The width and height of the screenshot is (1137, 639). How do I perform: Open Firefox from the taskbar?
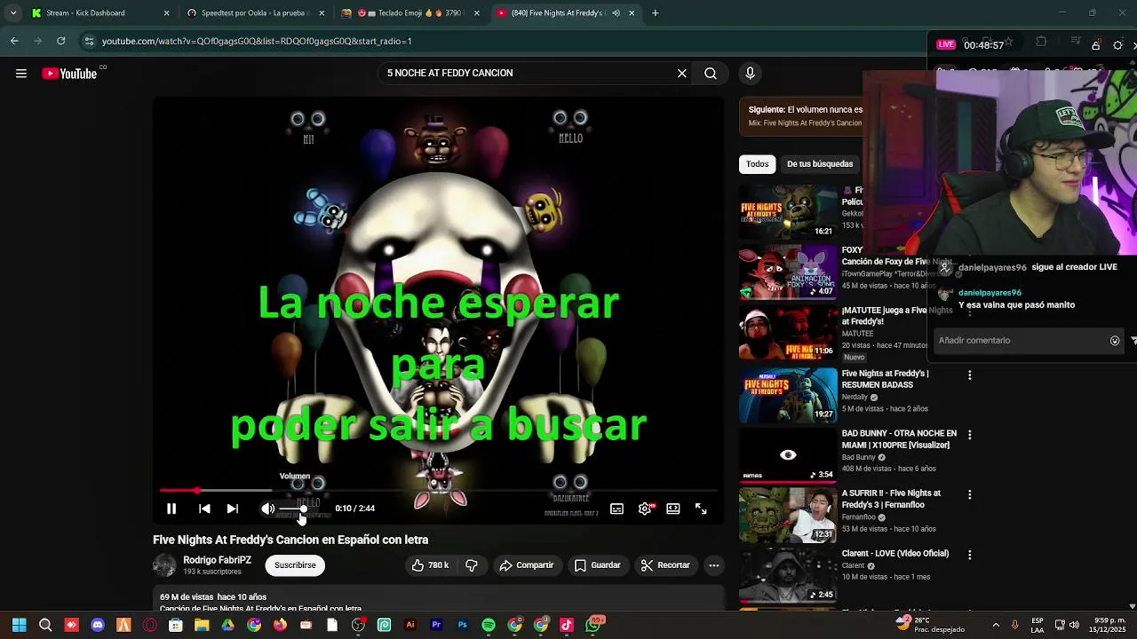(x=280, y=625)
